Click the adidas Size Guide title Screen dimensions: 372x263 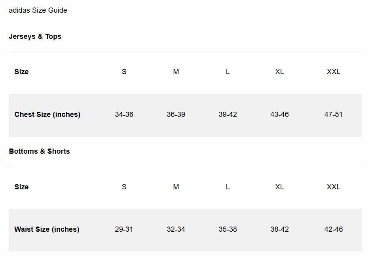coord(38,10)
